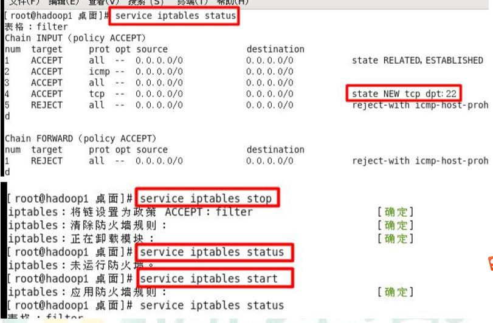The image size is (493, 323).
Task: Open the 终端(T) menu
Action: click(x=193, y=2)
